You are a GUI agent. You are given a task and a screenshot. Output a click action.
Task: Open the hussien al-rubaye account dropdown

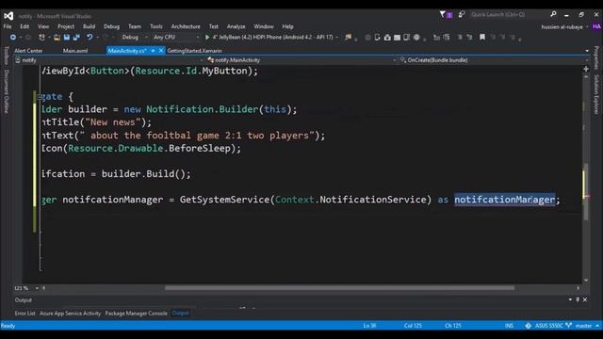(564, 27)
